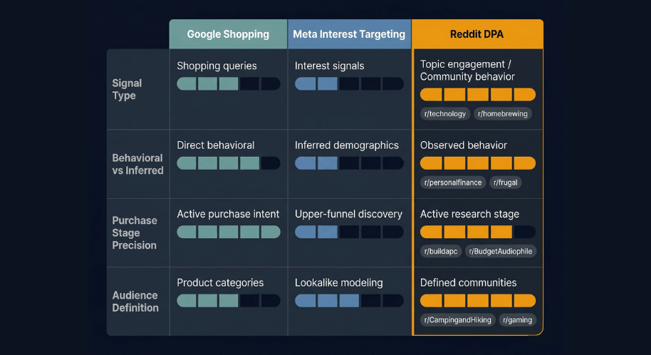Click the Upper-funnel discovery text

[x=348, y=214]
